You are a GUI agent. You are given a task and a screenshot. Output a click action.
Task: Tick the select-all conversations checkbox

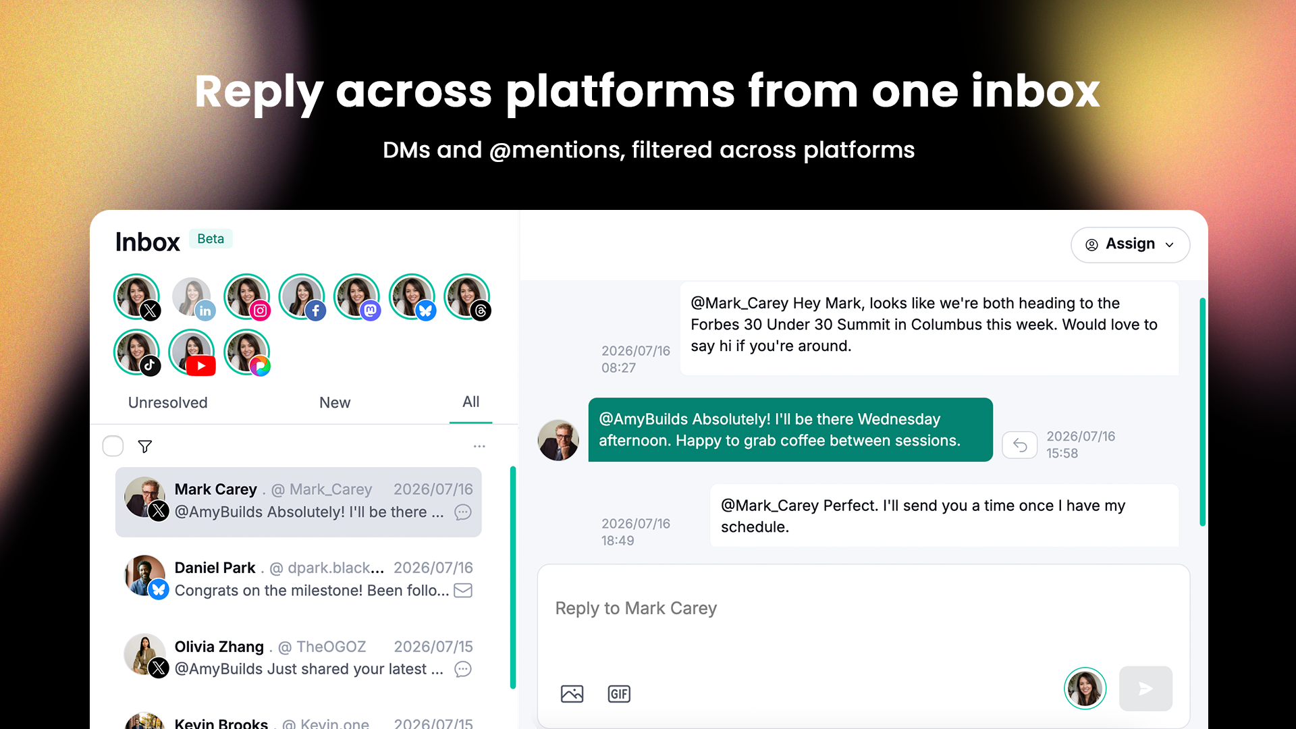click(113, 446)
